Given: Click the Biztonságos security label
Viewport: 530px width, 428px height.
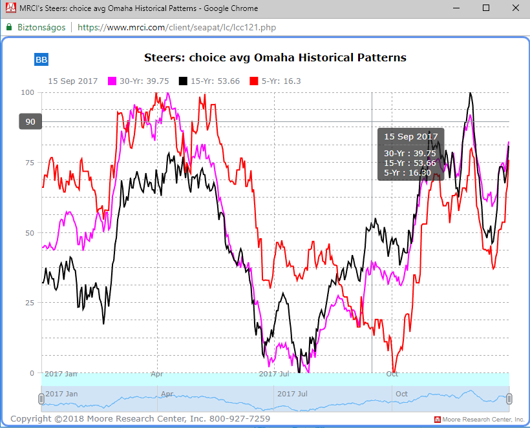Looking at the screenshot, I should 41,27.
